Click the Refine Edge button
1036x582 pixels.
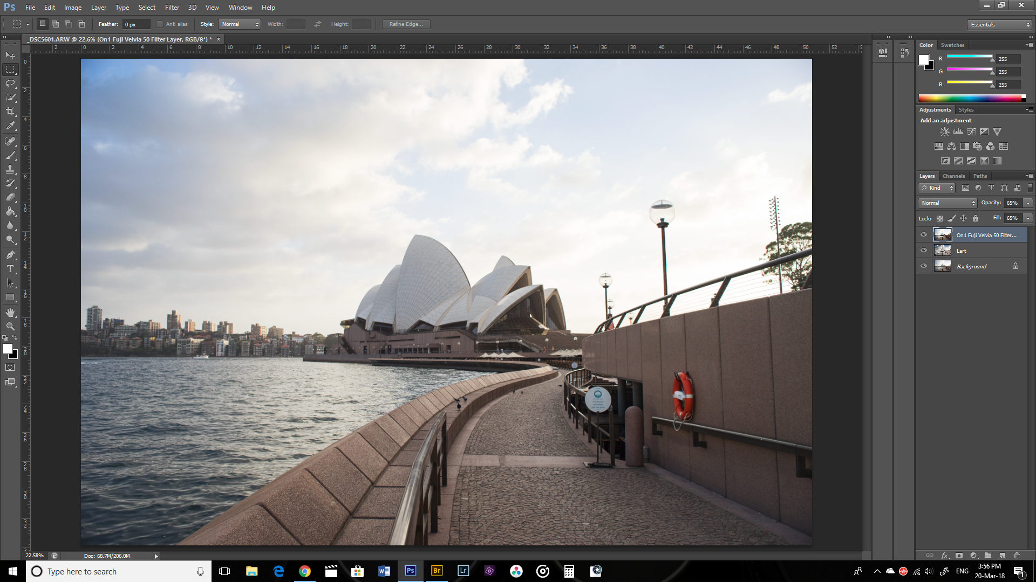point(406,24)
